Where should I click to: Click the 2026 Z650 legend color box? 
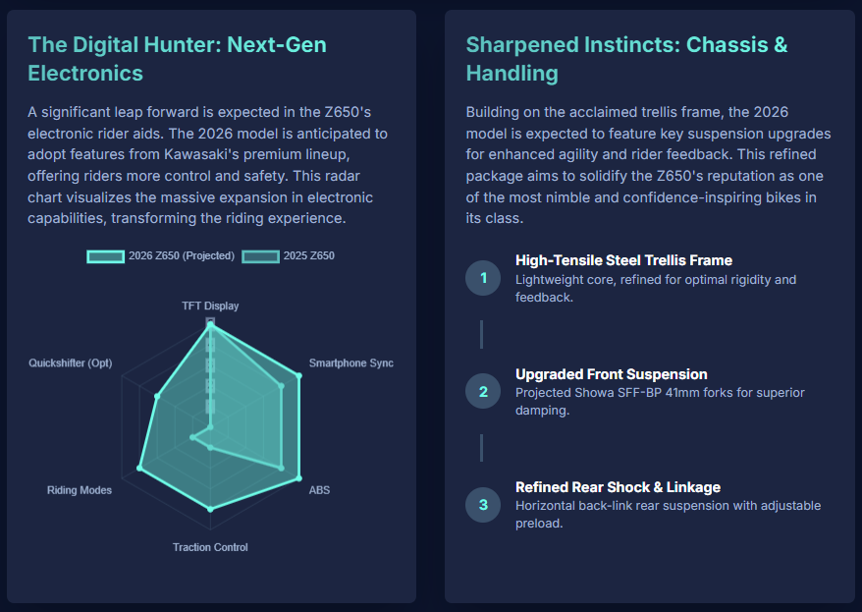[x=106, y=256]
